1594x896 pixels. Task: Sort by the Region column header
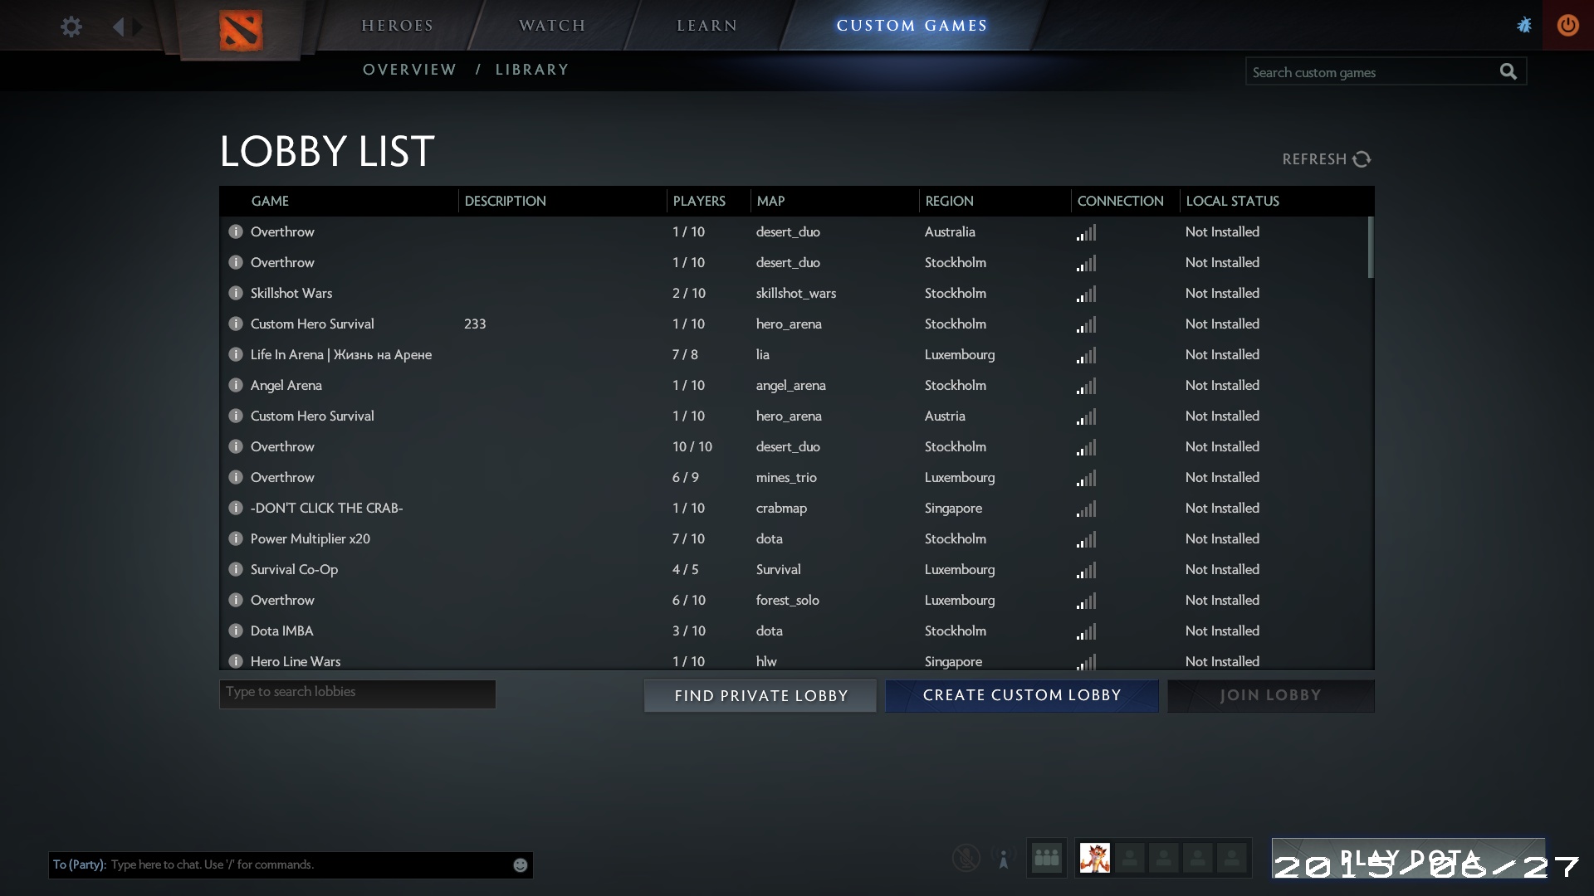[x=949, y=201]
